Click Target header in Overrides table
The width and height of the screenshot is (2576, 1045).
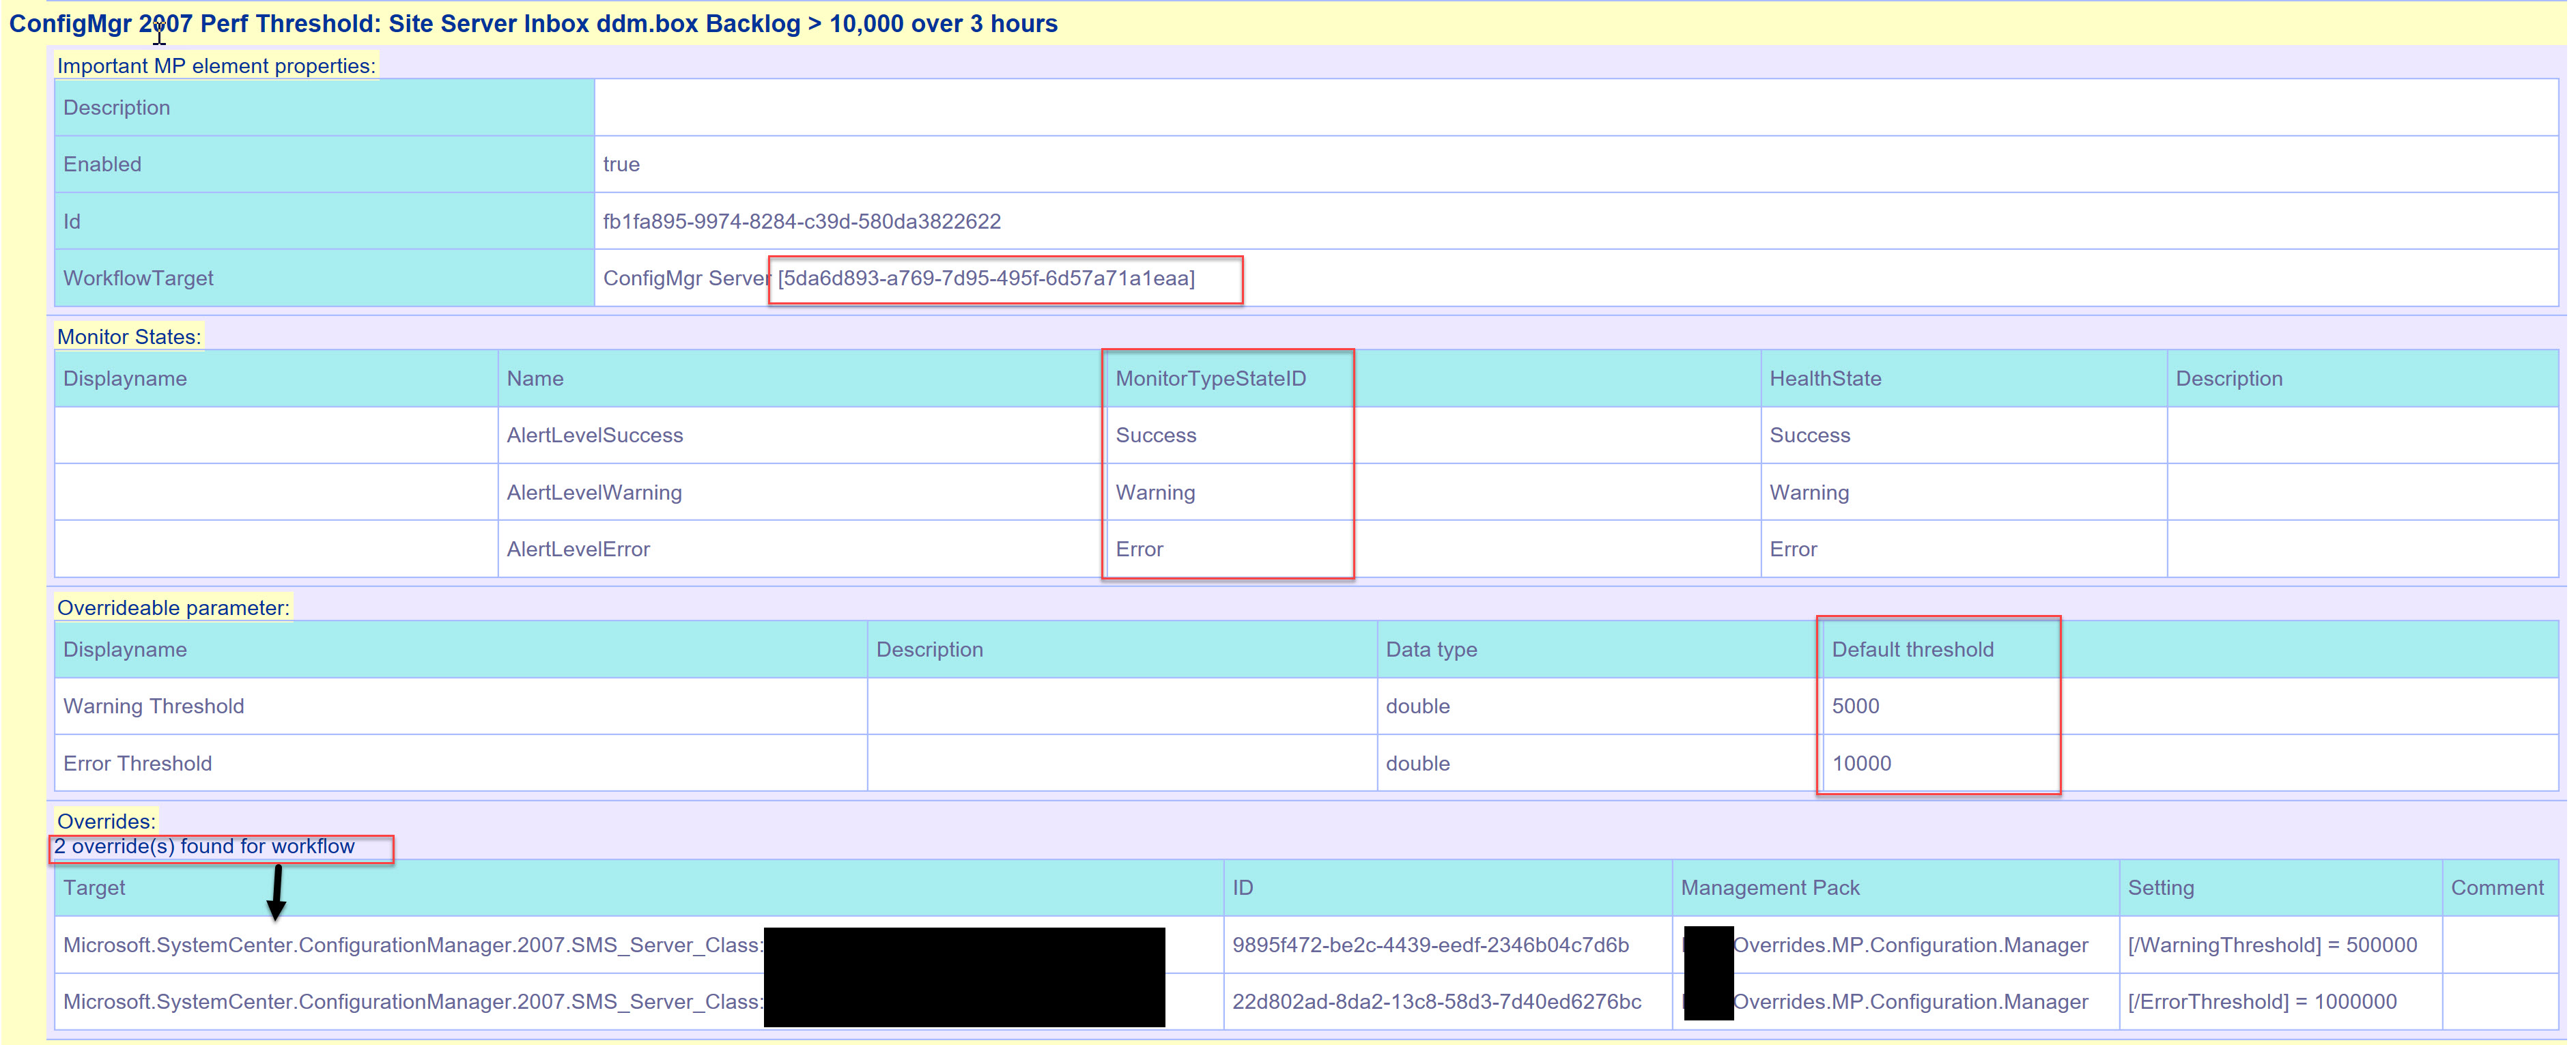94,887
